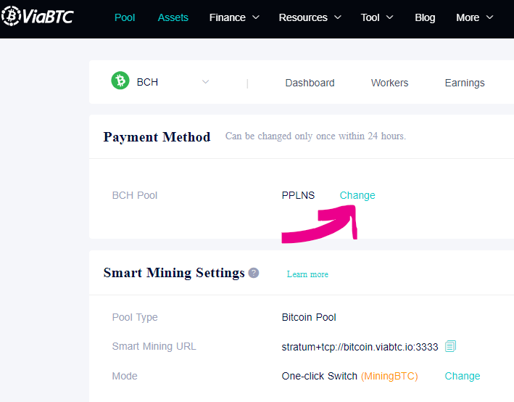Click the (MiningBTC) orange label
Viewport: 514px width, 402px height.
pos(389,376)
